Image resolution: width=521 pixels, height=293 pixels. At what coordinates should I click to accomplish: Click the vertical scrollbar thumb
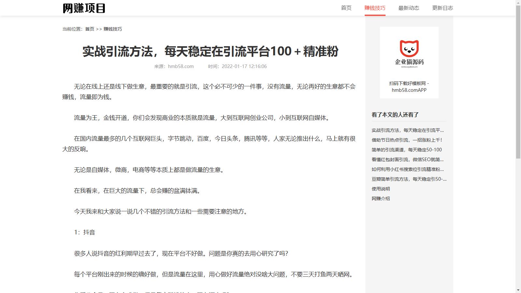[x=518, y=81]
